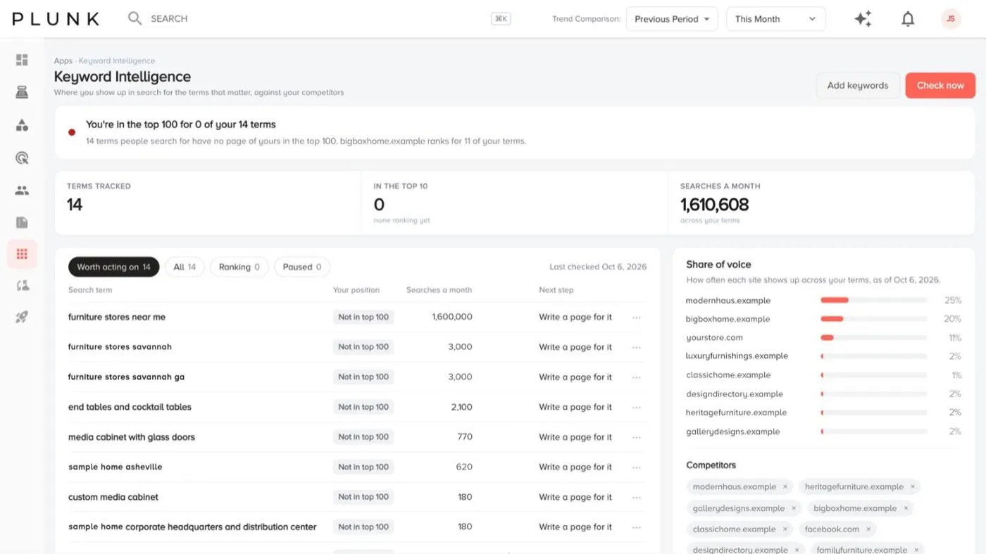Expand the This Month date range dropdown

tap(775, 19)
